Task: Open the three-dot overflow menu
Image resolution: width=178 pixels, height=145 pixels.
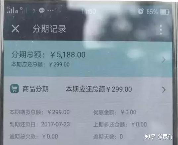Action: click(161, 30)
